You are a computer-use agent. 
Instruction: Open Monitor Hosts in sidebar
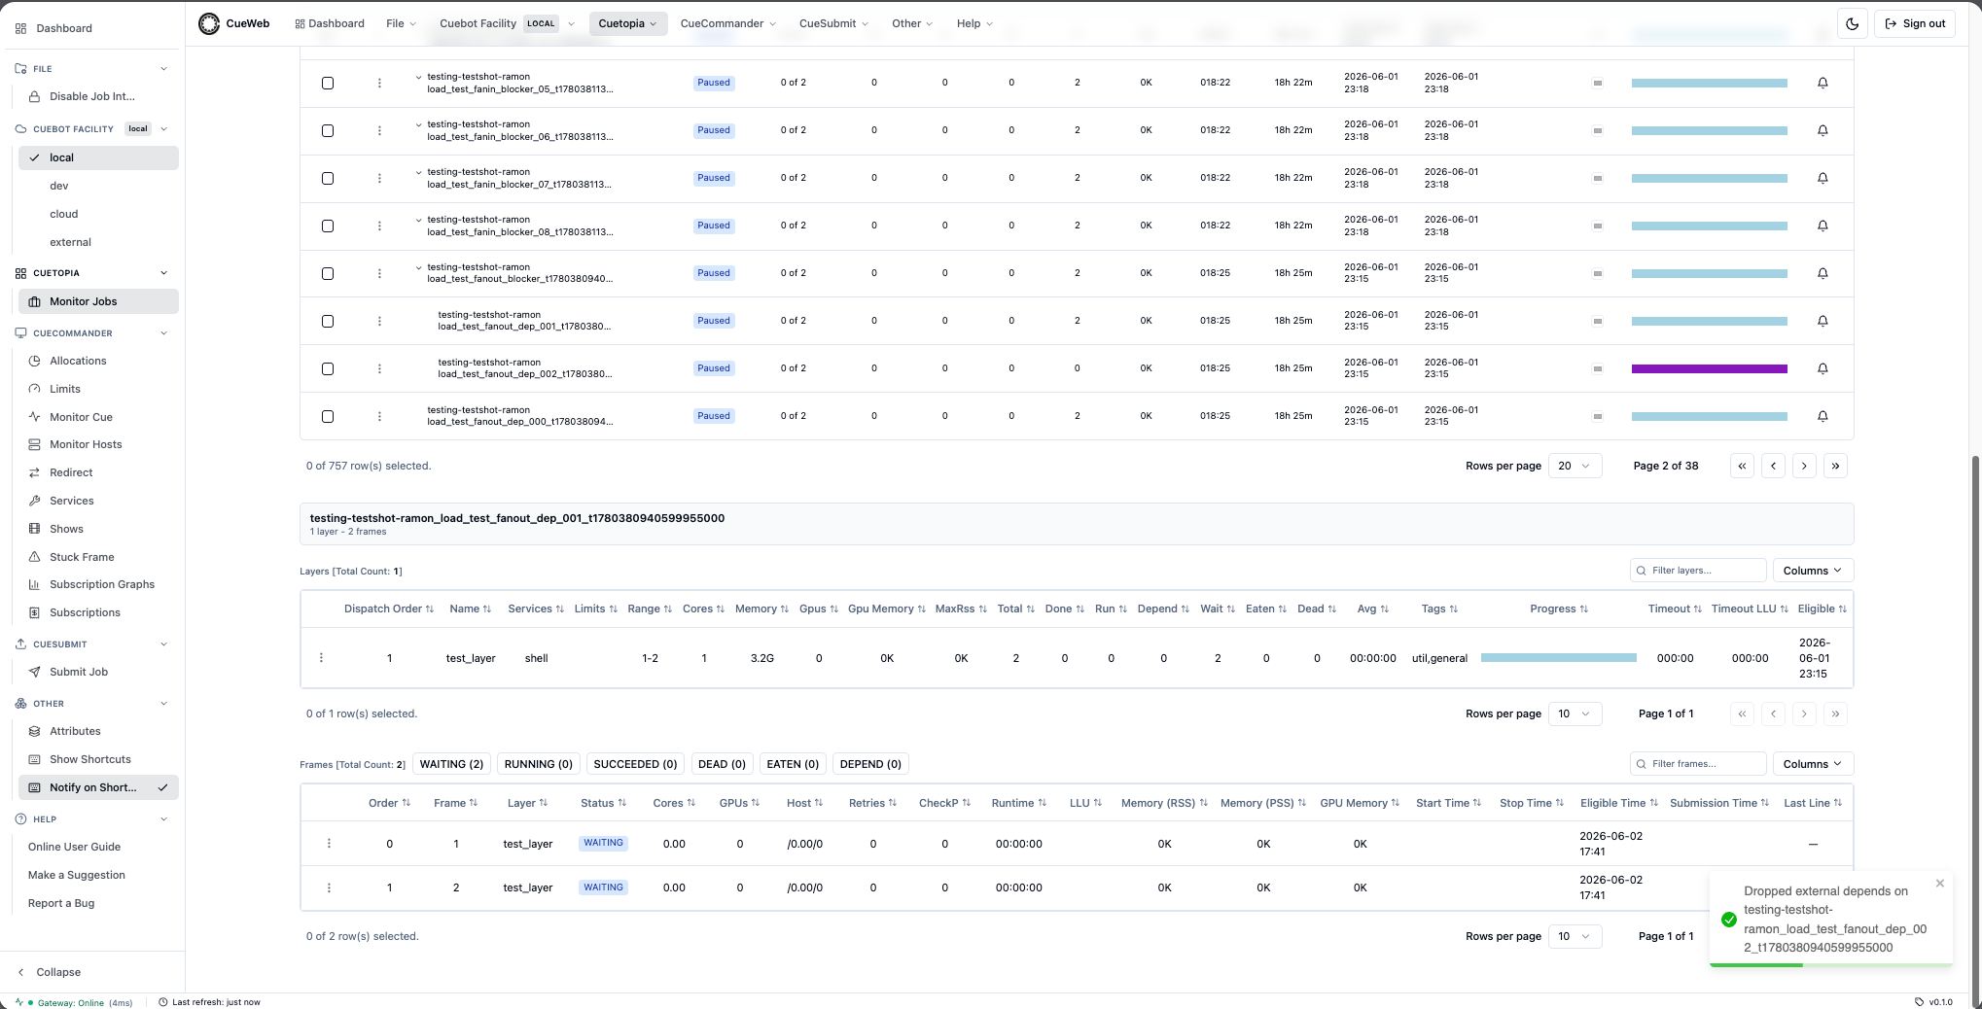[x=86, y=444]
